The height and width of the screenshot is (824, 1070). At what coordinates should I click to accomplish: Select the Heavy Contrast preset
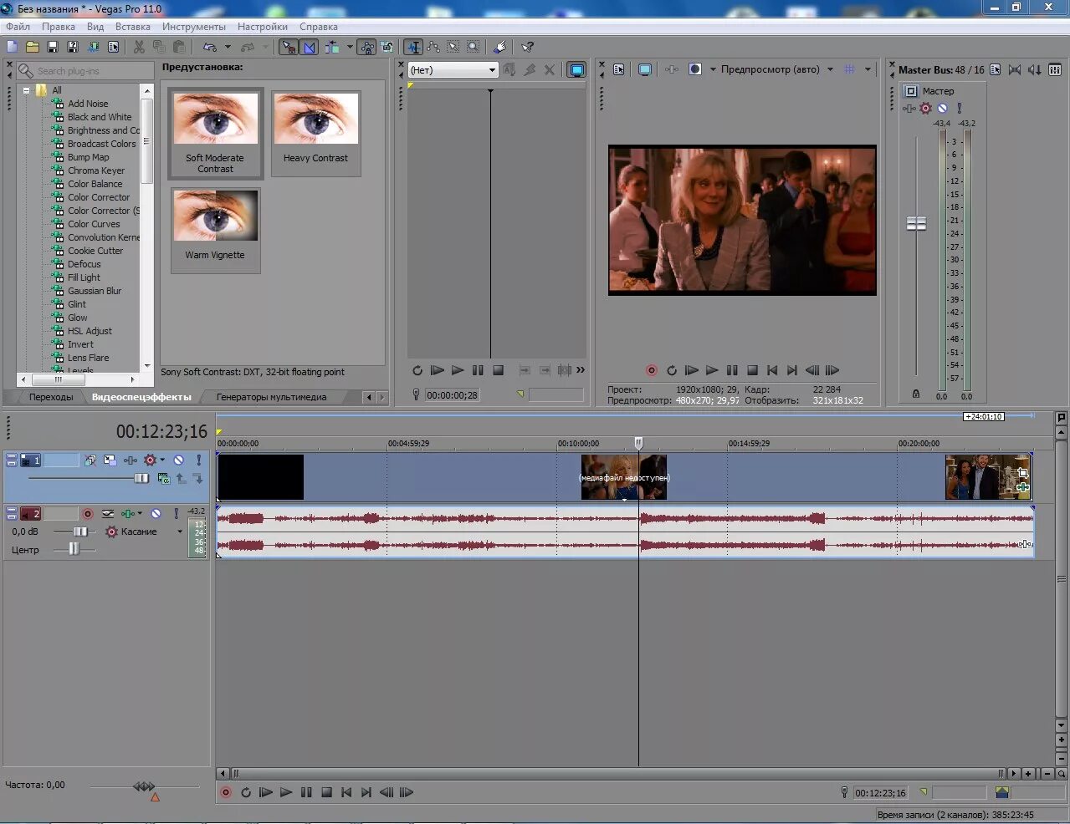315,134
